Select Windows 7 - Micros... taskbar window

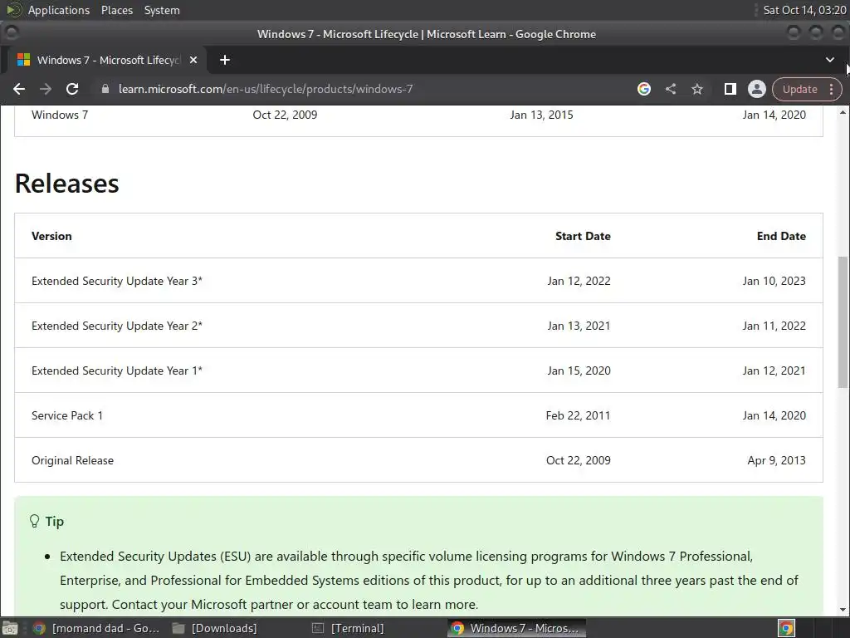516,628
